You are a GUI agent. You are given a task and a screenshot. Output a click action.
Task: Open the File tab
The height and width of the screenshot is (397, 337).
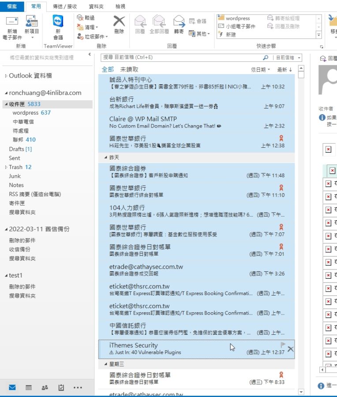(x=12, y=6)
